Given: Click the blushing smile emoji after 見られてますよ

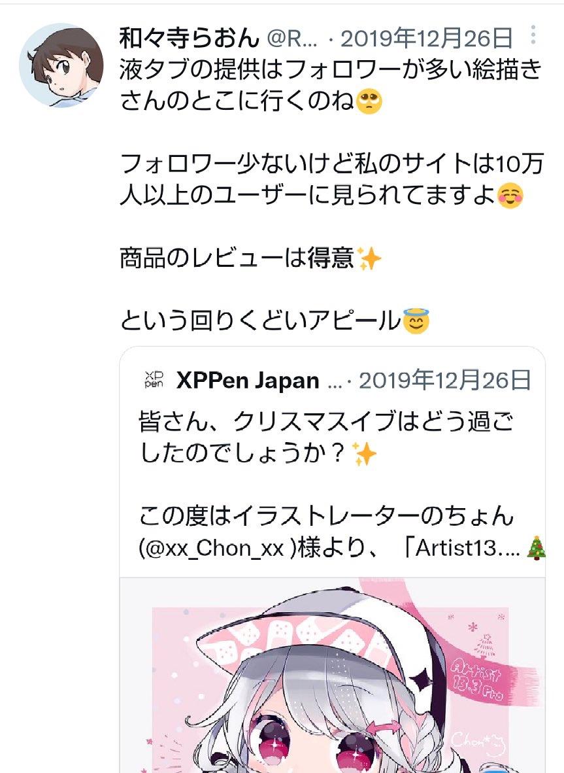Looking at the screenshot, I should 510,196.
